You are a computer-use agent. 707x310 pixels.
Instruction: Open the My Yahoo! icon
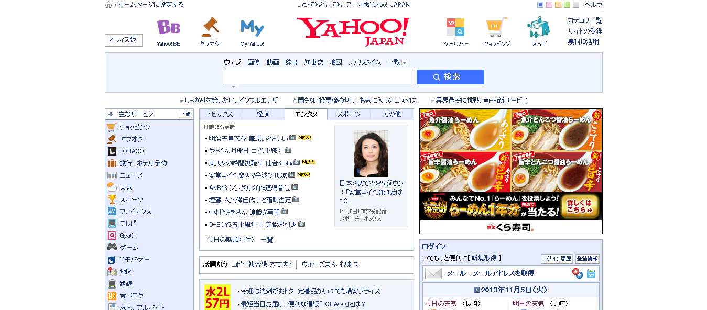[x=252, y=27]
